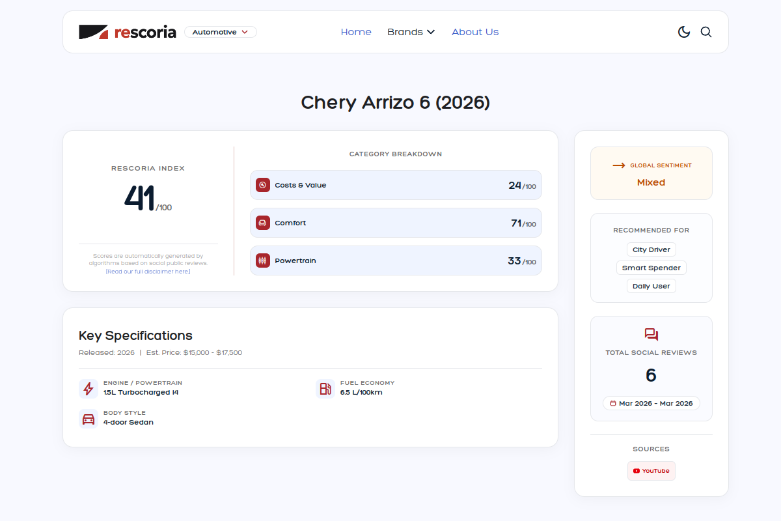Expand the Brands menu
Image resolution: width=781 pixels, height=521 pixels.
click(x=411, y=32)
